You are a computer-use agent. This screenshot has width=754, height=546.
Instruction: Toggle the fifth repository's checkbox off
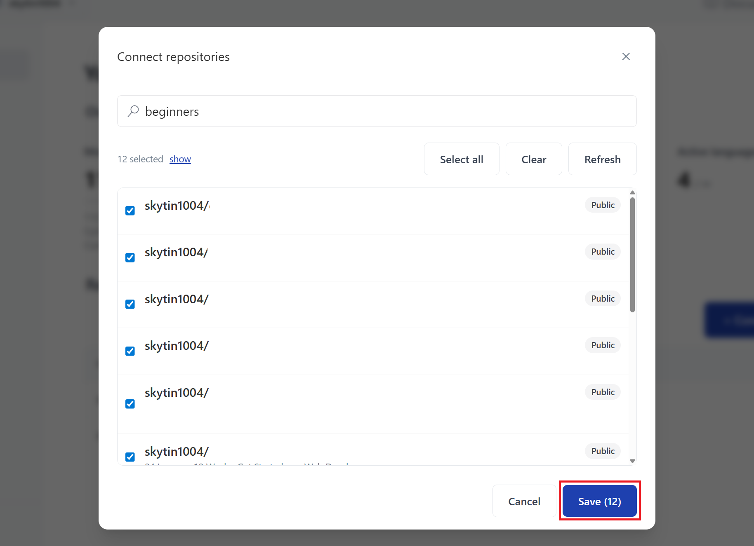coord(130,404)
